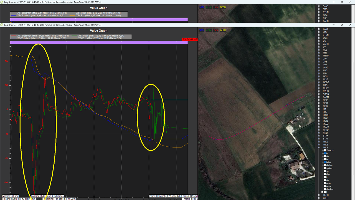Tick the TECS ph checkbox
This screenshot has width=355, height=200.
click(325, 180)
